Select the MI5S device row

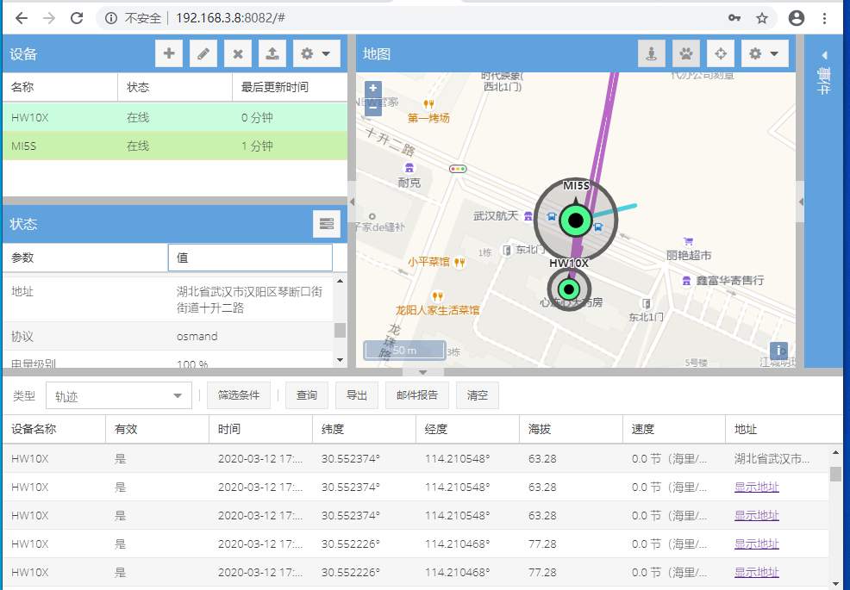click(172, 146)
